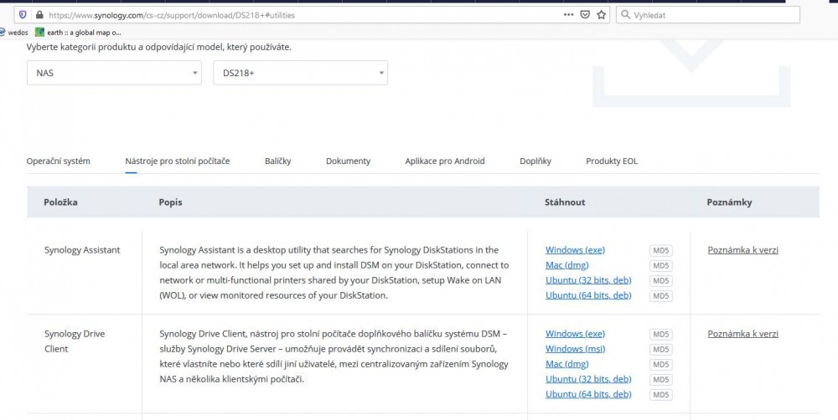This screenshot has width=838, height=420.
Task: Click MD5 badge for Synology Drive Client Windows (msi)
Action: [x=661, y=349]
